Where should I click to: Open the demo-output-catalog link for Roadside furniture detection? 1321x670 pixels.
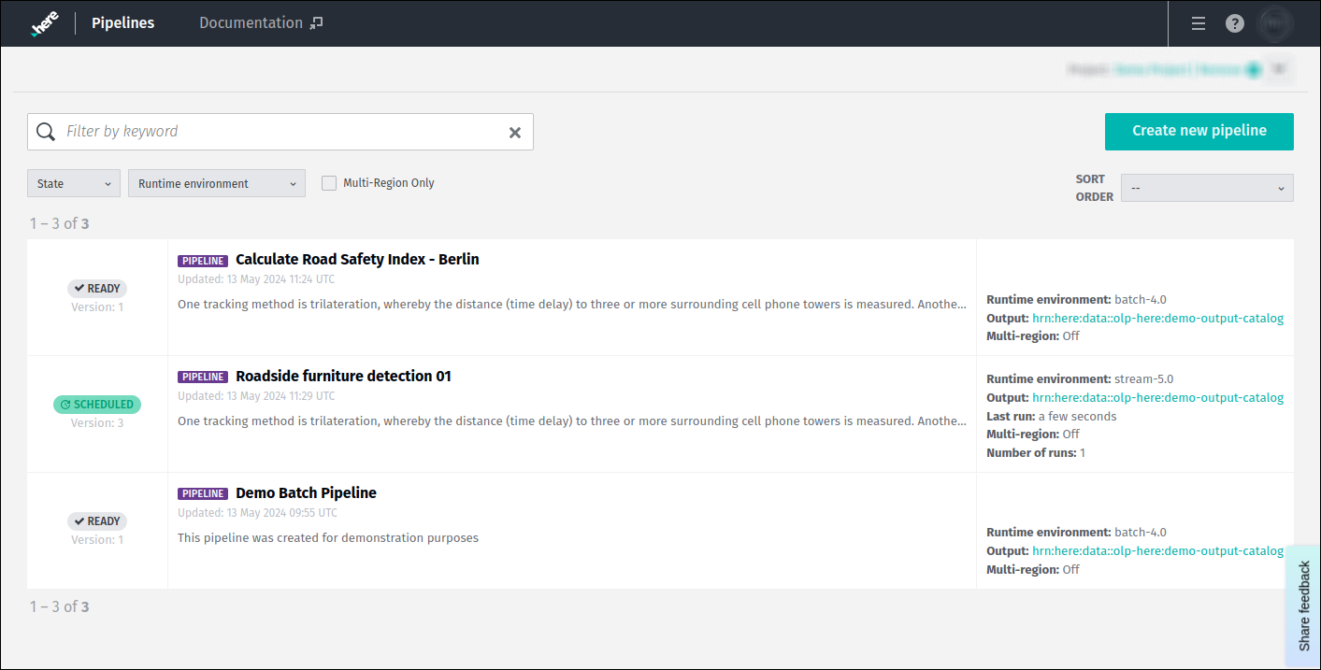pyautogui.click(x=1158, y=397)
